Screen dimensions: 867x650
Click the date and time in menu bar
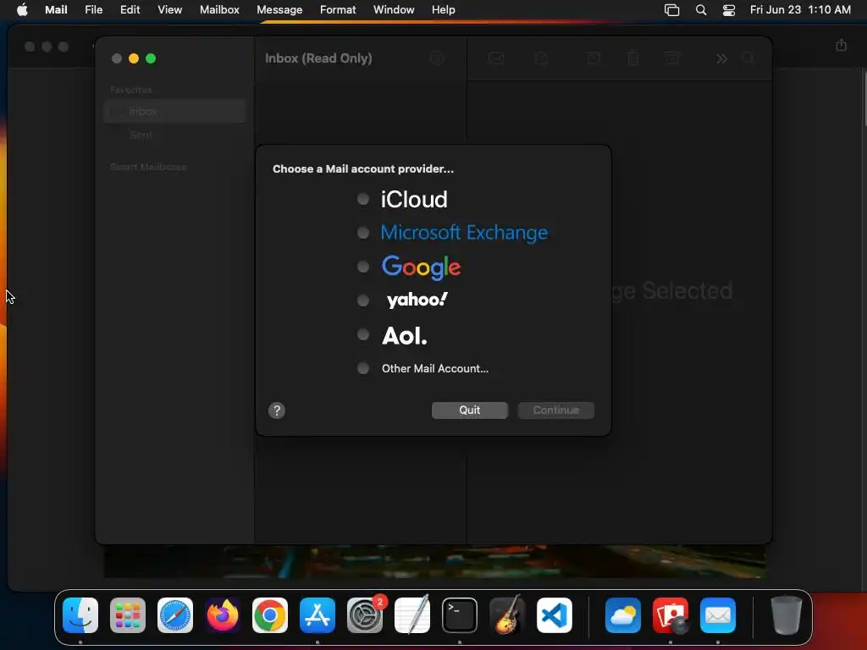pyautogui.click(x=800, y=9)
